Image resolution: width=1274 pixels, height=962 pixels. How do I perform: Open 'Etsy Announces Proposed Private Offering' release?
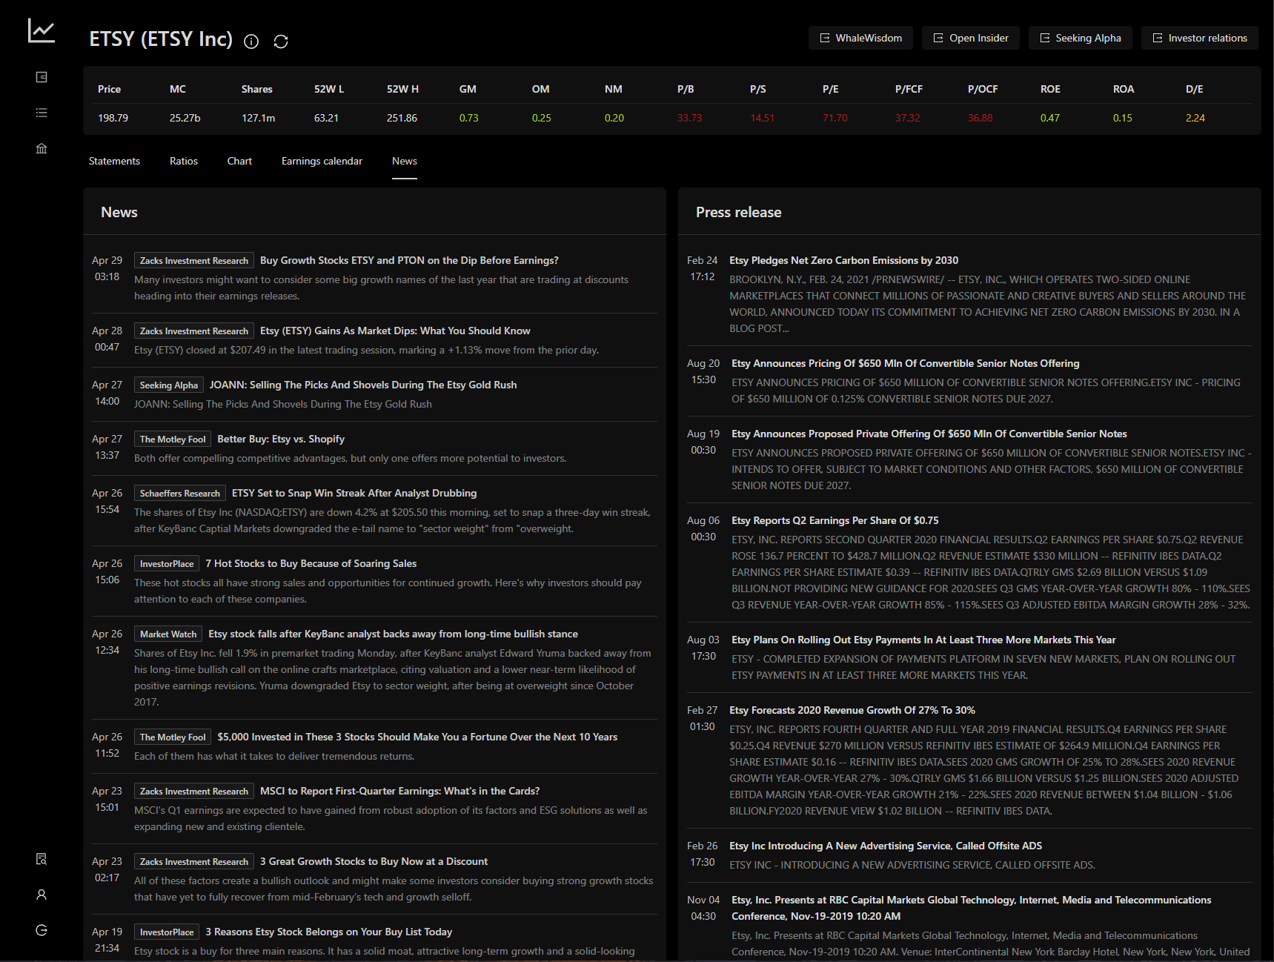tap(929, 434)
